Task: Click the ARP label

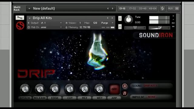Action: pyautogui.click(x=114, y=98)
